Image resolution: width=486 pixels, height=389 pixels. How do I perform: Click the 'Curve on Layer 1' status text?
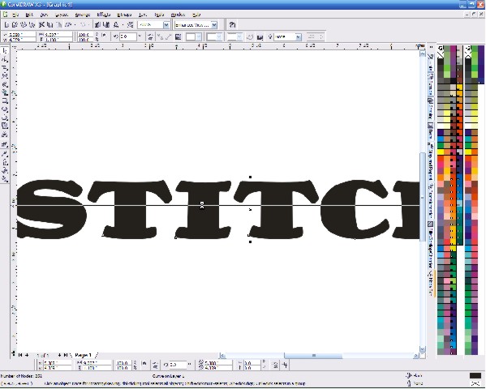[168, 376]
